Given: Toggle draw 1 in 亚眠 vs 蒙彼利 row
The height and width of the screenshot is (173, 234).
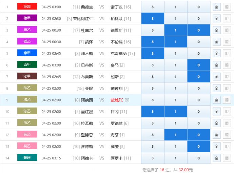Looking at the screenshot, I should pyautogui.click(x=175, y=88).
